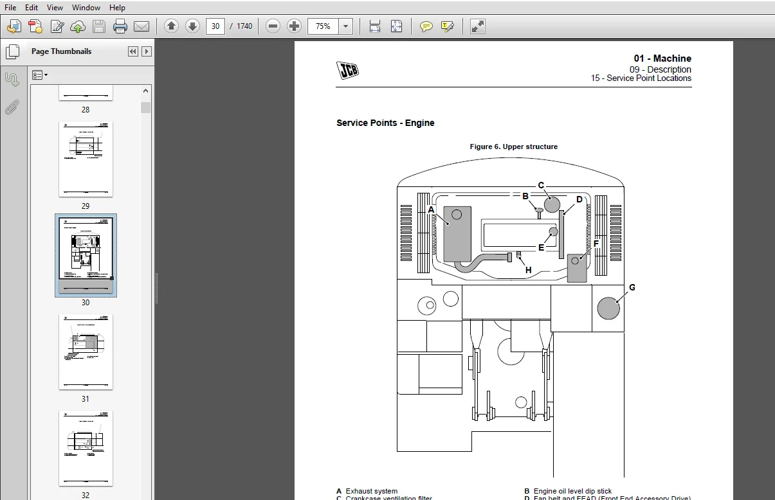Zoom in with the plus button

tap(294, 26)
